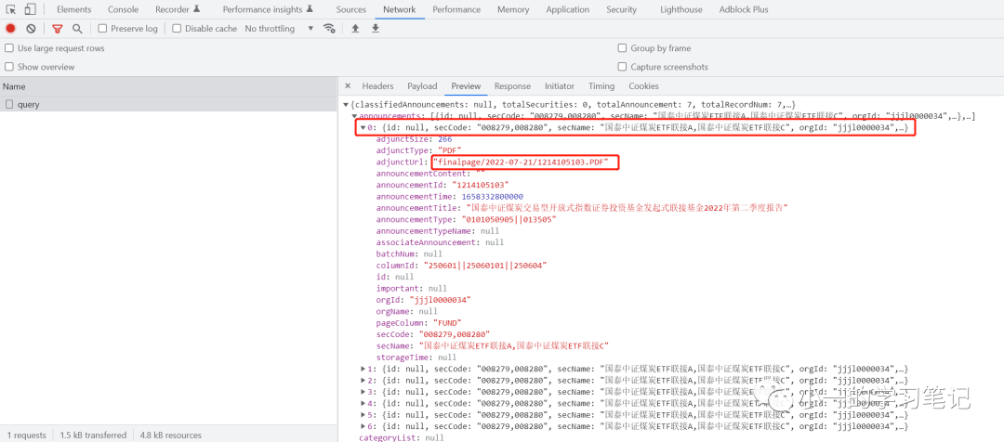Open the Security panel
Viewport: 1004px width, 442px height.
tap(622, 9)
